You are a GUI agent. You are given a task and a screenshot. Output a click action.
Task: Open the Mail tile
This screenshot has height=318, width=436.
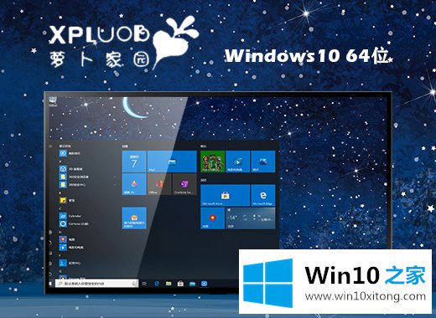[x=172, y=162]
